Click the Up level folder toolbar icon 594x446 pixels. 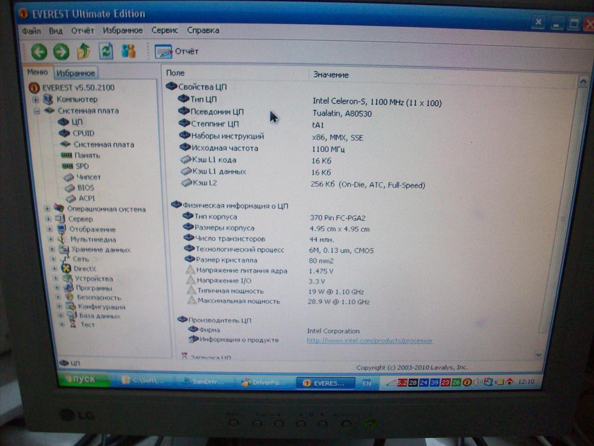84,51
